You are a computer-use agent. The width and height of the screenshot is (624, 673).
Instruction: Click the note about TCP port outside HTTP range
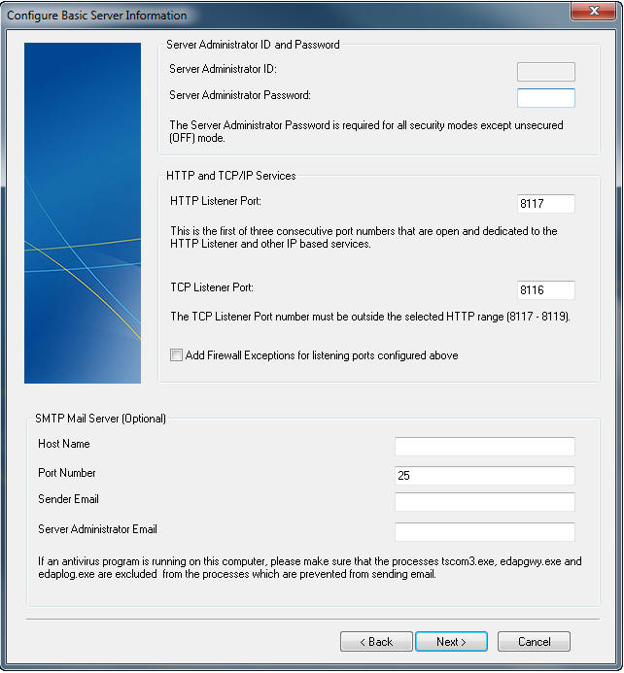click(x=370, y=317)
